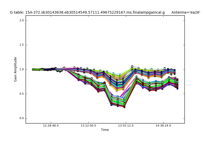Click the Antenna='ea26' label in title
Image resolution: width=205 pixels, height=154 pixels.
(186, 12)
